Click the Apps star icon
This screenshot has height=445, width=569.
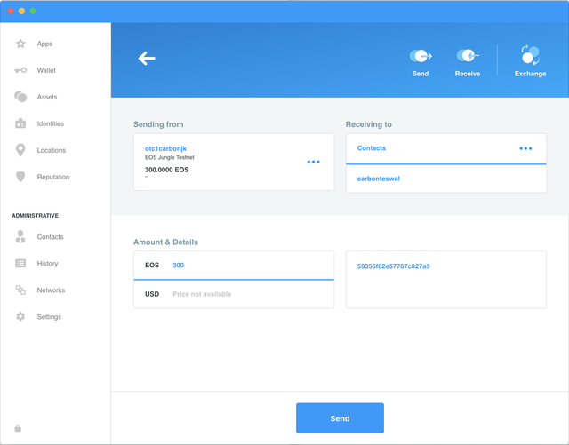20,44
